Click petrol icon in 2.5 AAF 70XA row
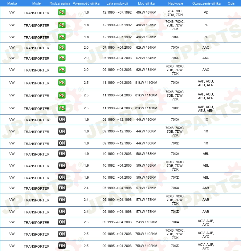The height and width of the screenshot is (251, 241). (x=62, y=83)
